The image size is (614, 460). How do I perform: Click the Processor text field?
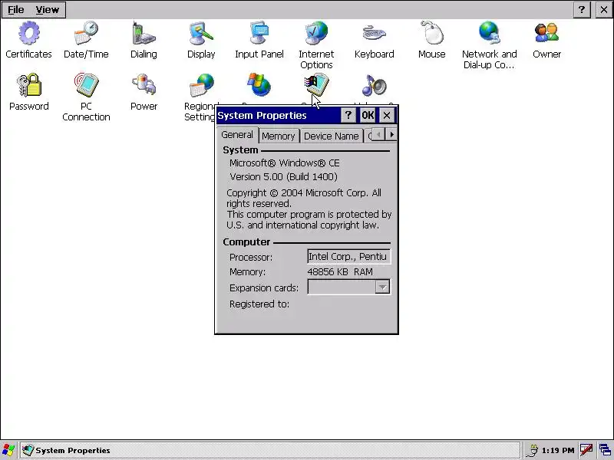coord(349,257)
